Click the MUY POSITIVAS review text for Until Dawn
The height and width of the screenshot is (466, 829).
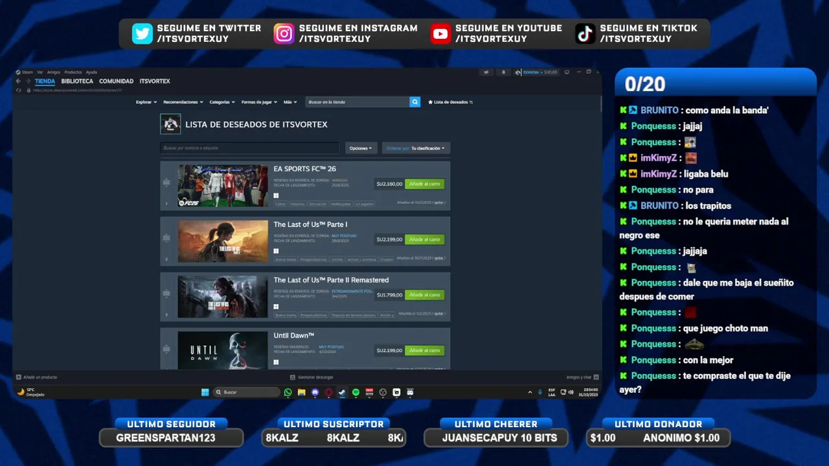click(331, 347)
